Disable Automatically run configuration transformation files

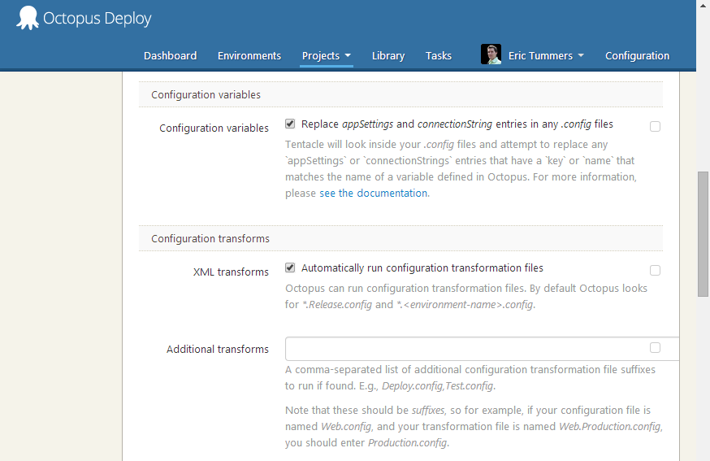(x=290, y=267)
